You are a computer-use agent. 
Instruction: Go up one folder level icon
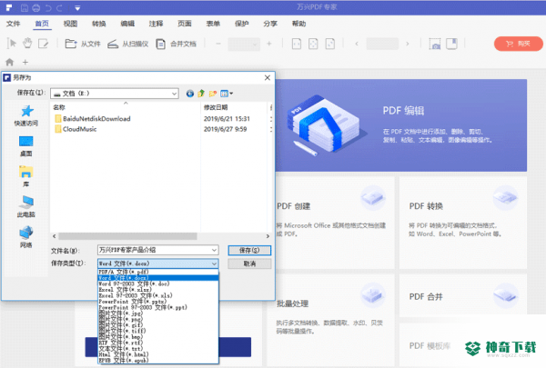201,94
